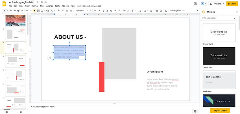The image size is (240, 114).
Task: Click the Print icon
Action: (x=19, y=11)
